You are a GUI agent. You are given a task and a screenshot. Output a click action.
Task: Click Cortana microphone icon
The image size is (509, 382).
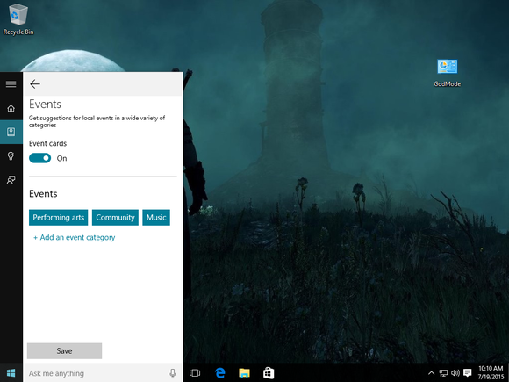click(173, 373)
